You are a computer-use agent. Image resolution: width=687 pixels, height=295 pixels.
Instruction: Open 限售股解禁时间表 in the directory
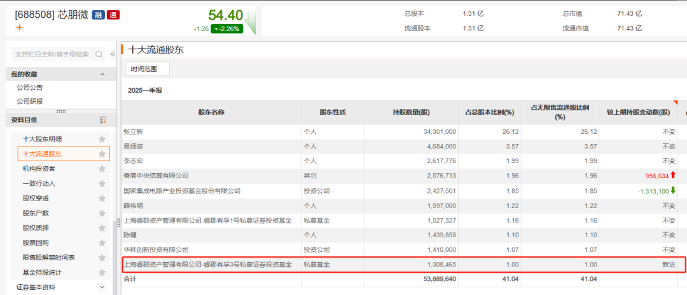(x=48, y=258)
